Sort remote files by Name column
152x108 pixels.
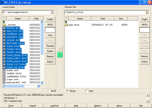point(80,18)
